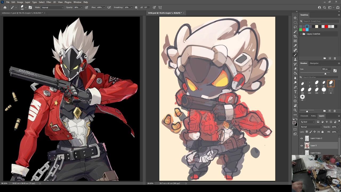Select the Elliptical Marquee tool
Viewport: 341px width, 192px height.
click(x=295, y=22)
